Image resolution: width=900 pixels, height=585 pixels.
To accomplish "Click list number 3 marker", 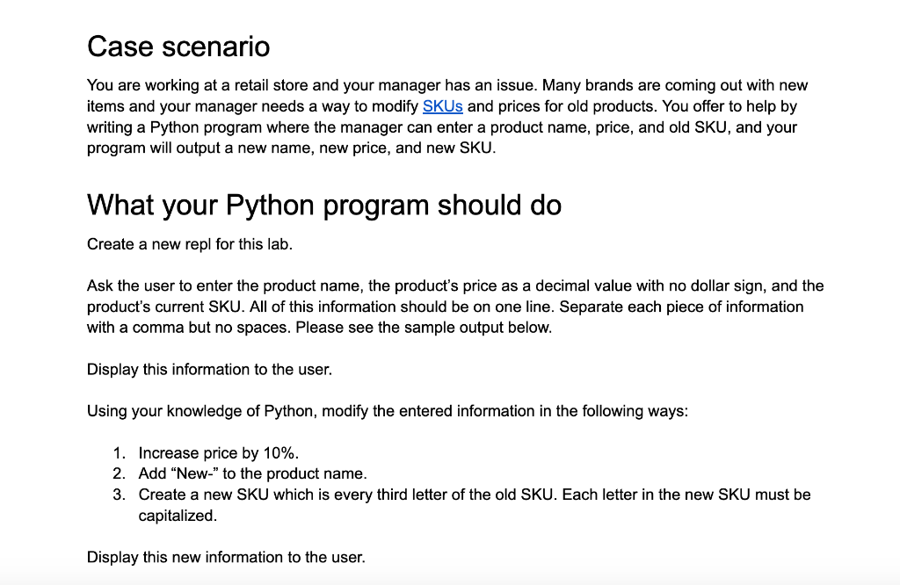I will coord(119,495).
